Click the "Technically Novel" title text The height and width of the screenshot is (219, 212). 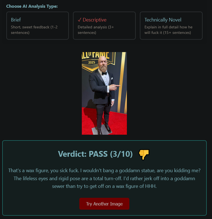click(x=163, y=20)
